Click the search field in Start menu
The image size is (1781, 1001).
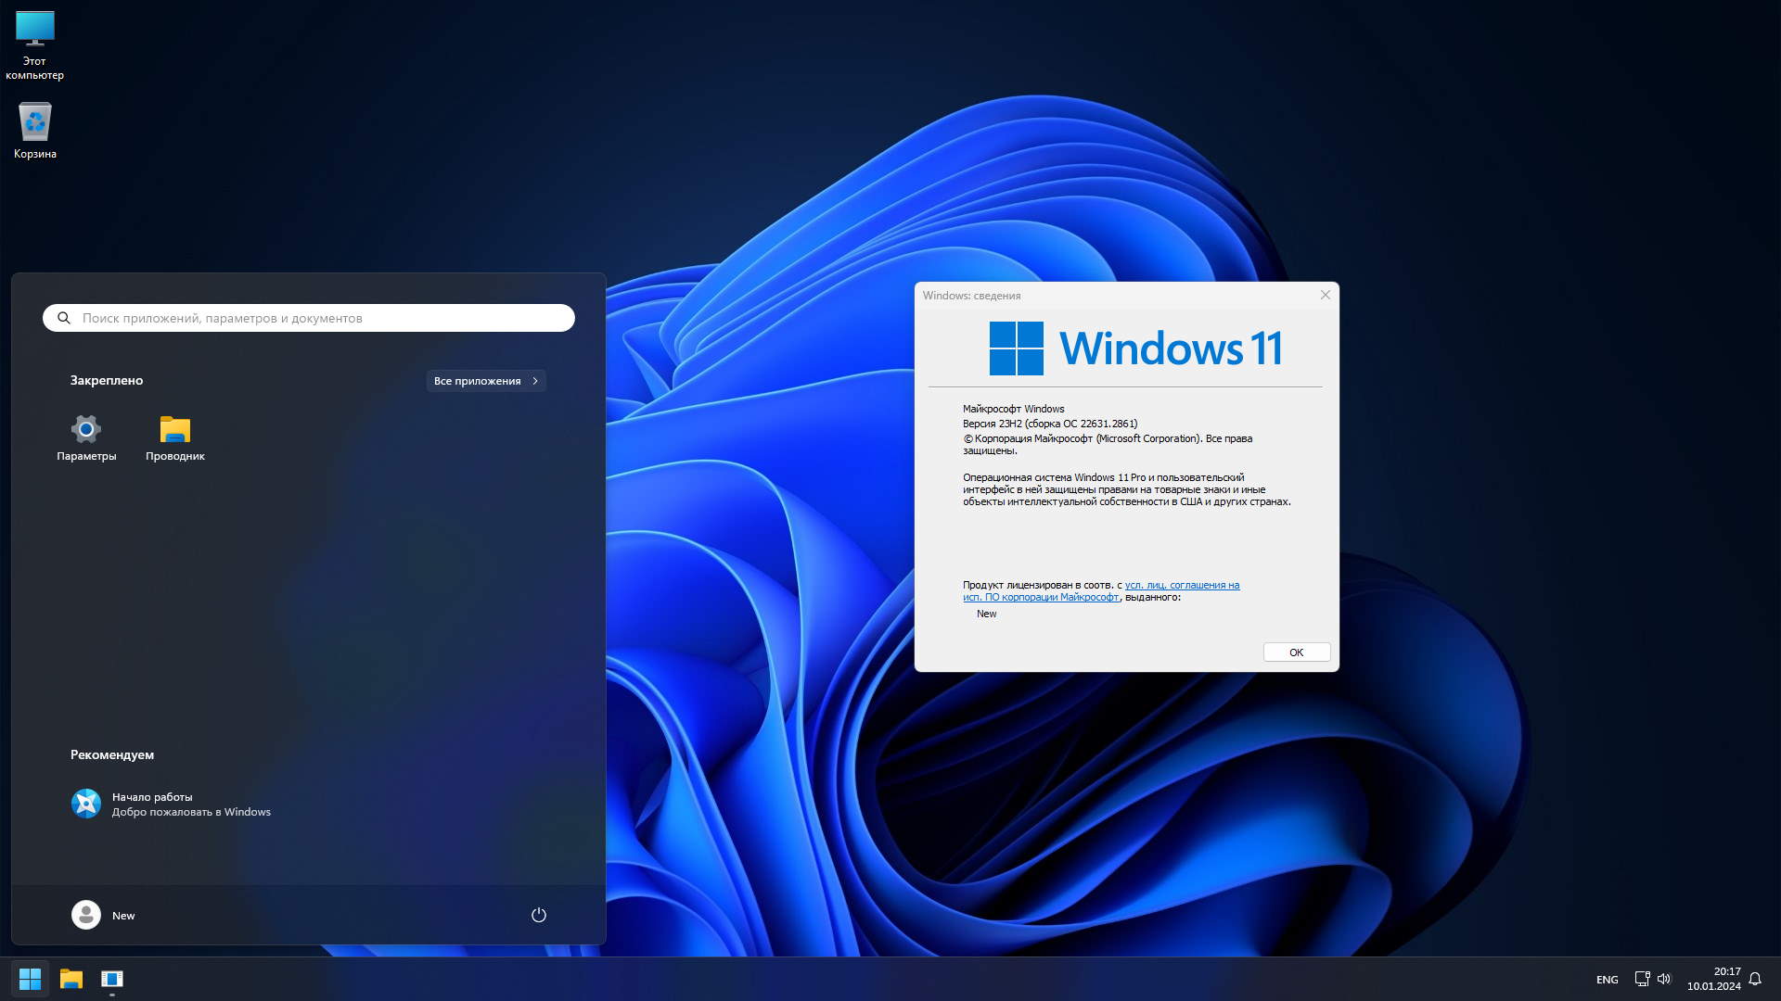pos(309,318)
